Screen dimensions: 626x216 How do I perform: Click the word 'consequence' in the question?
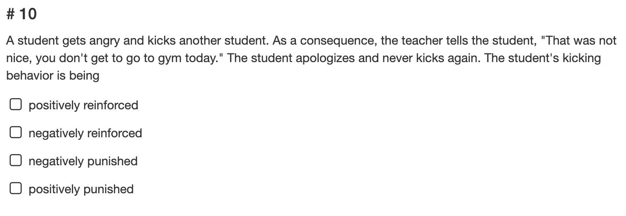pos(338,41)
